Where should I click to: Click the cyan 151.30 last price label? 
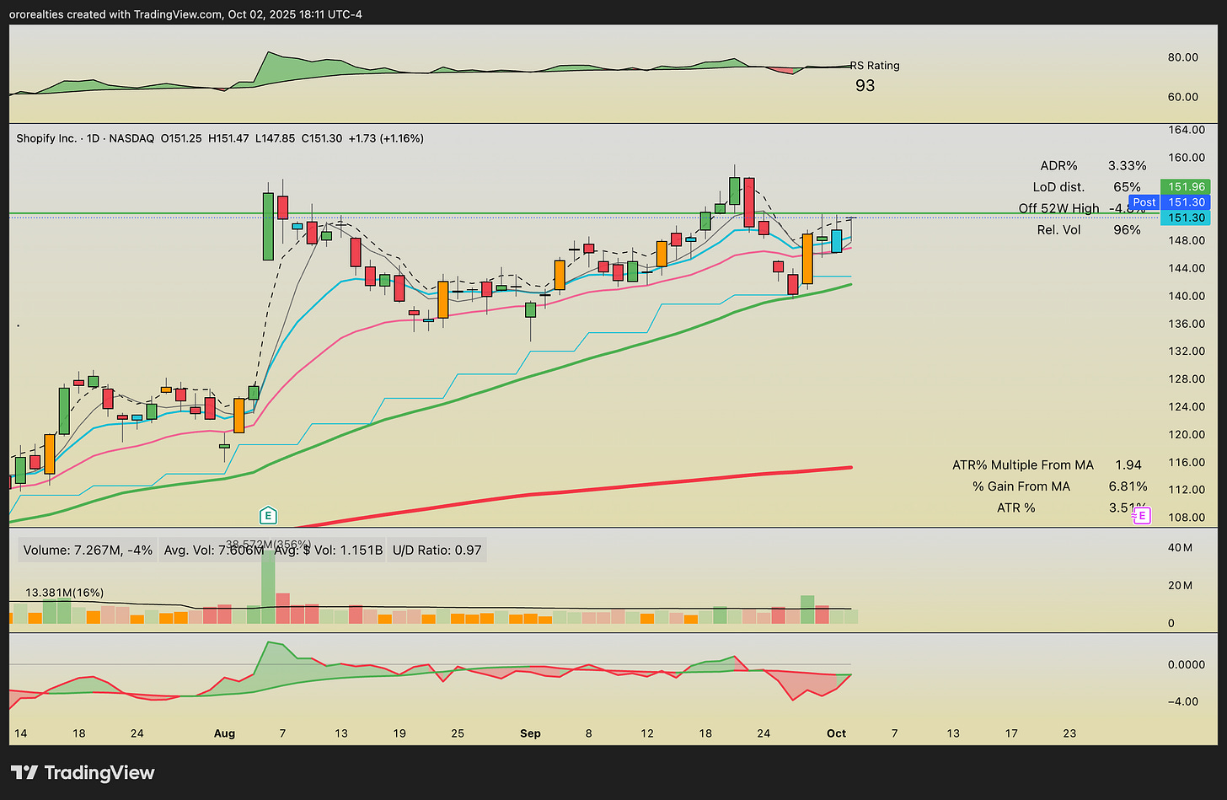point(1185,217)
